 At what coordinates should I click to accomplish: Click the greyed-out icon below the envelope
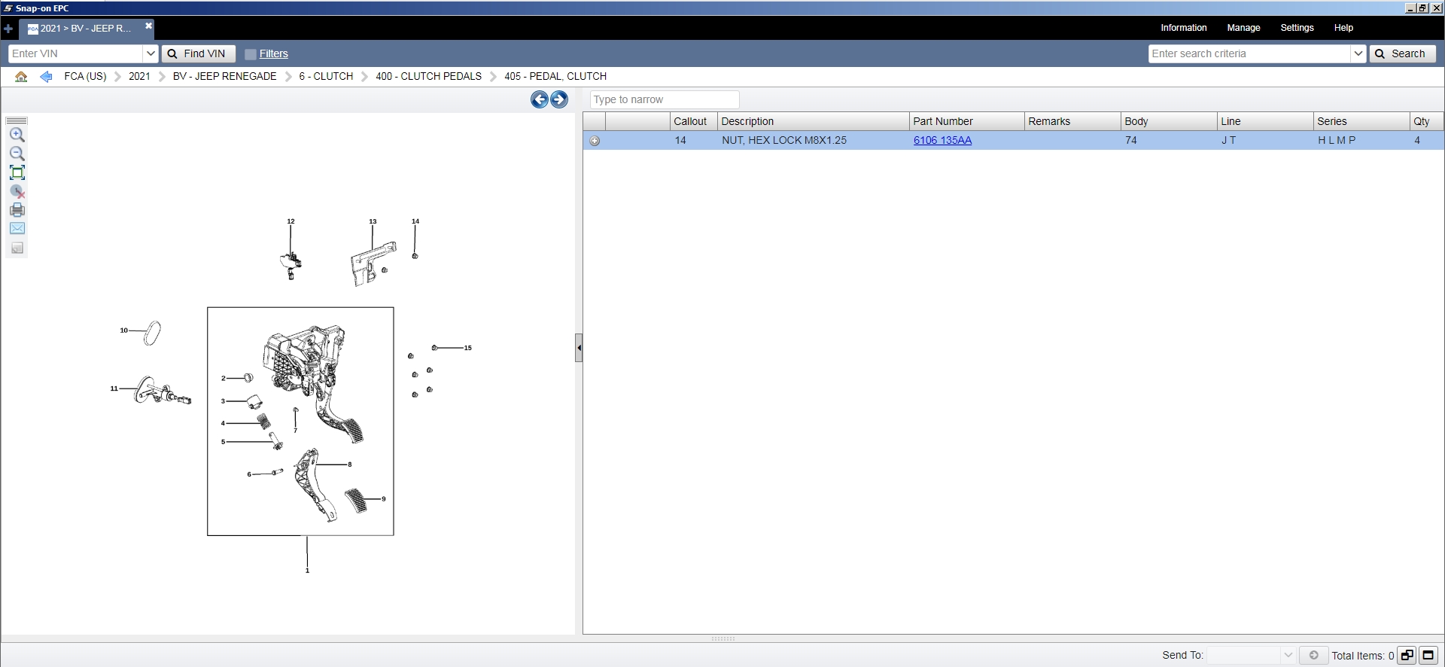coord(17,248)
